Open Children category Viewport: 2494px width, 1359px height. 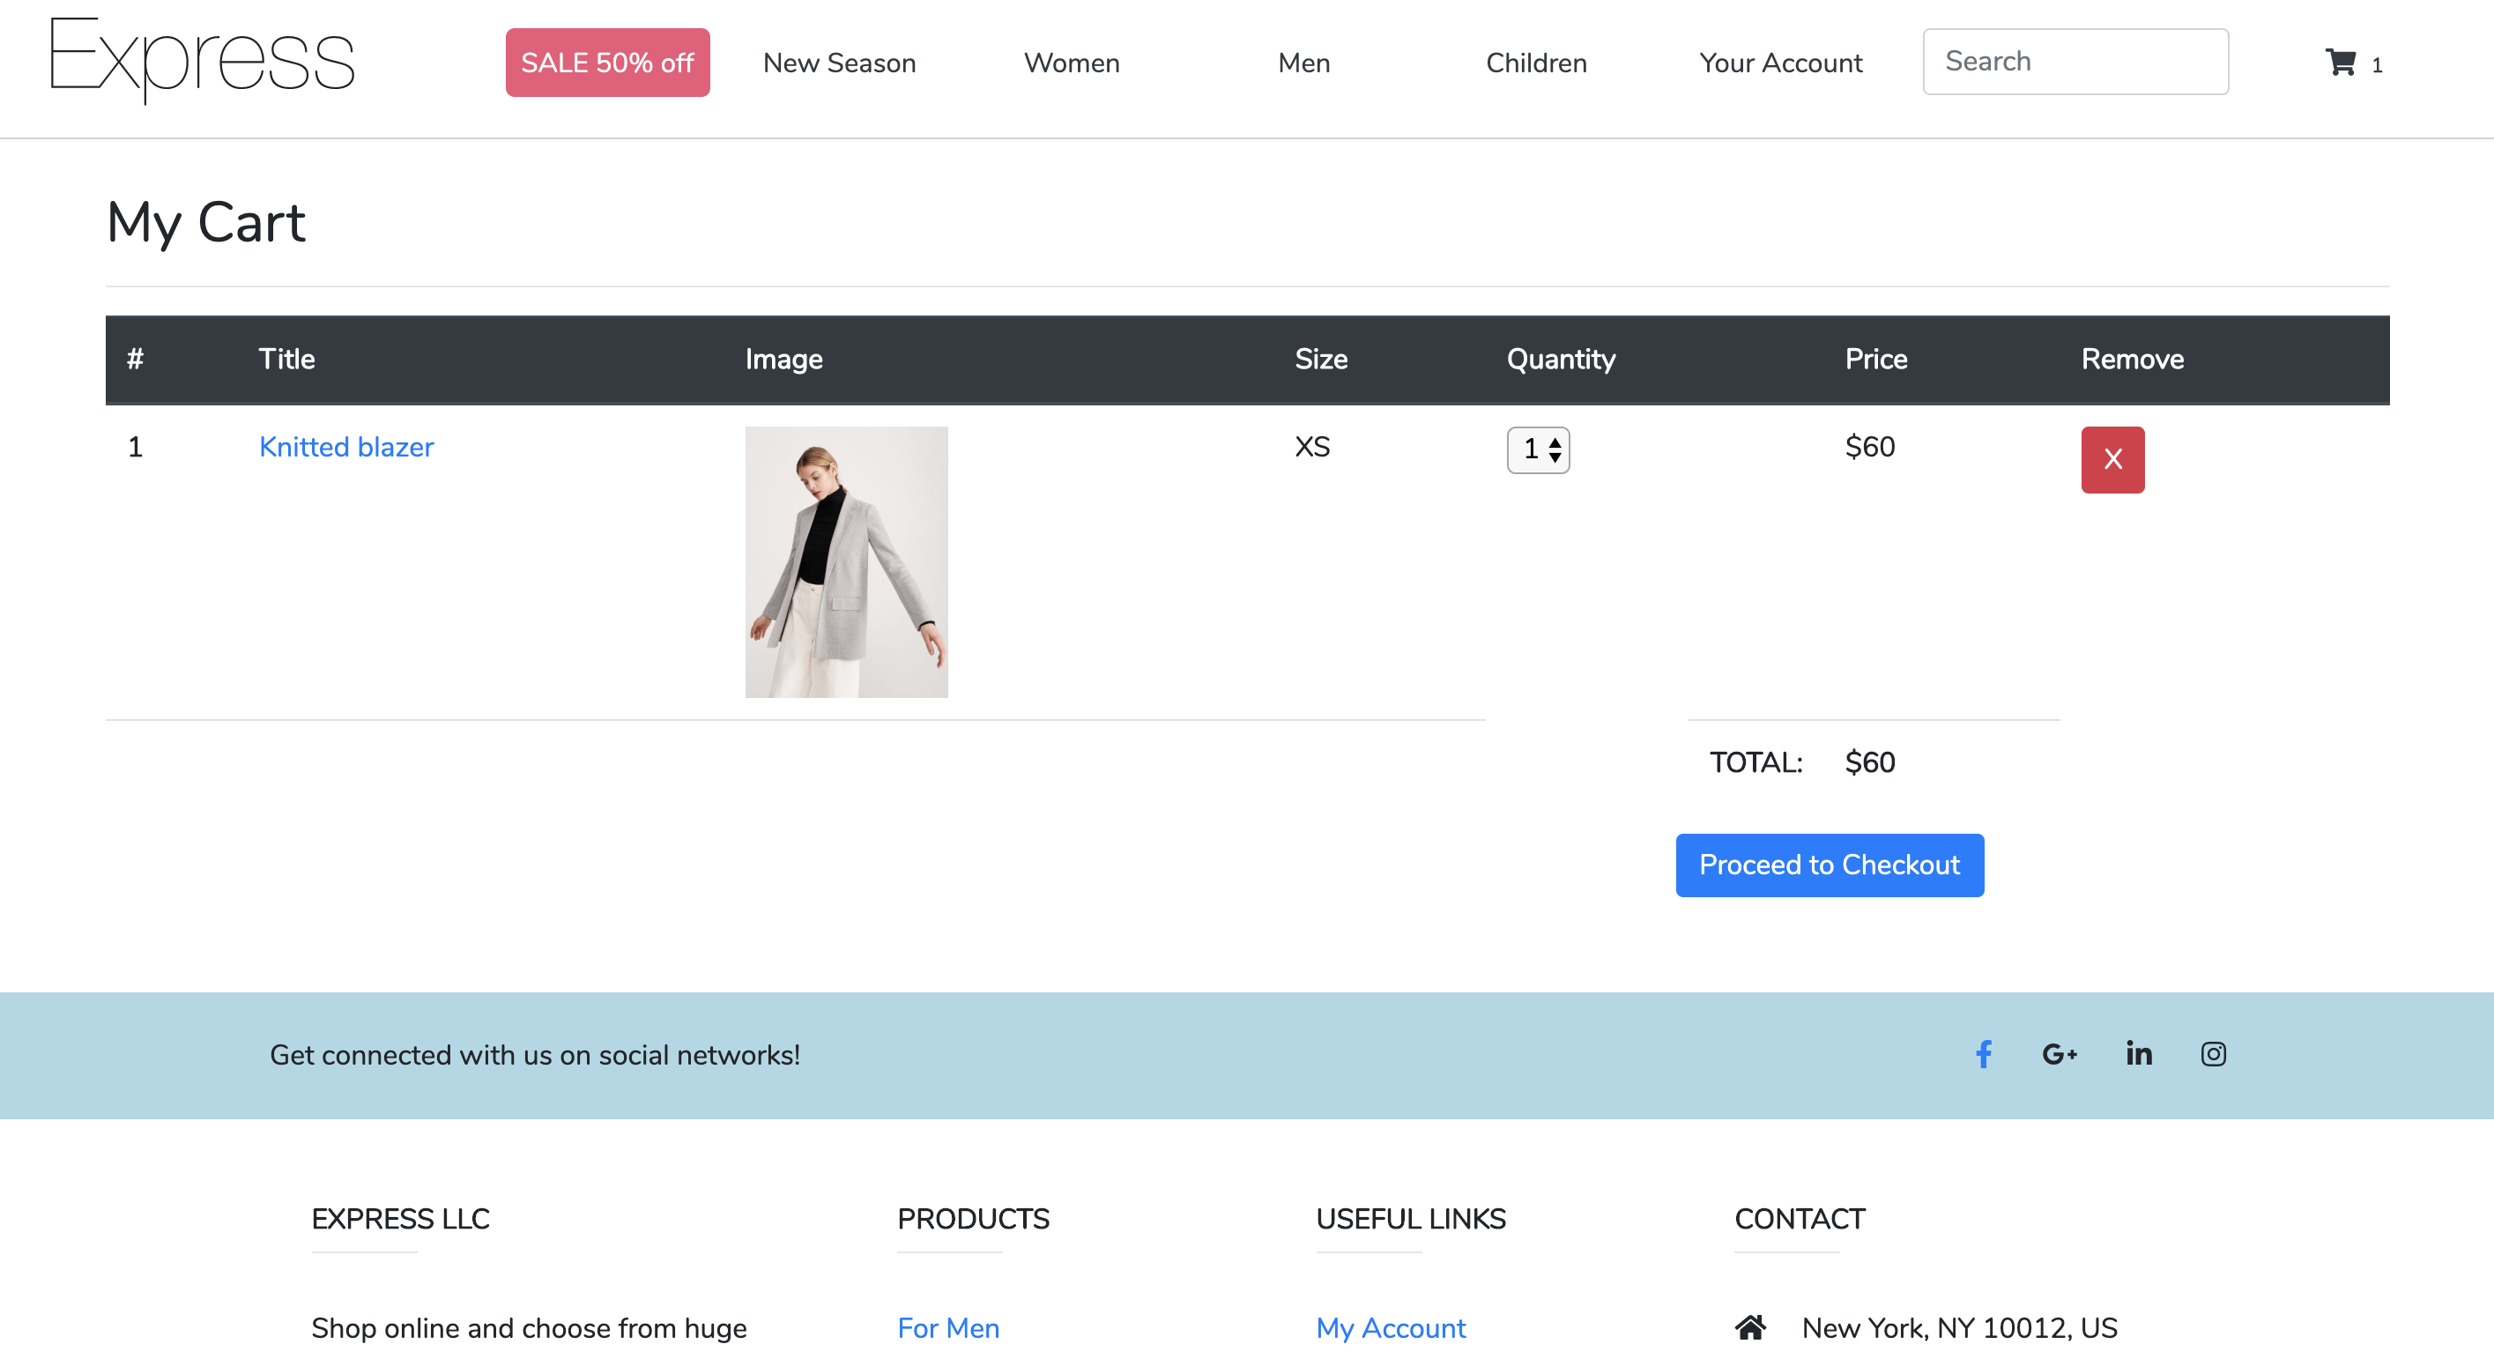pos(1535,63)
